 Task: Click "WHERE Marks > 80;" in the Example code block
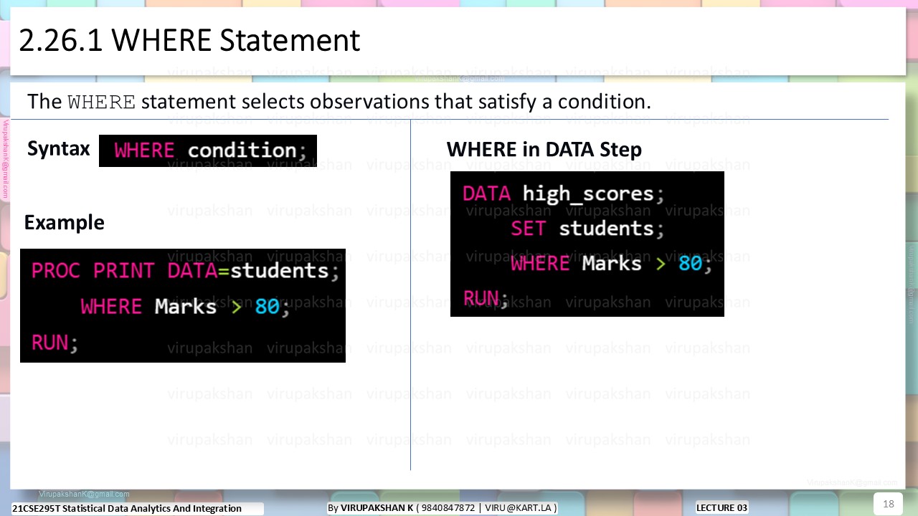pos(185,307)
